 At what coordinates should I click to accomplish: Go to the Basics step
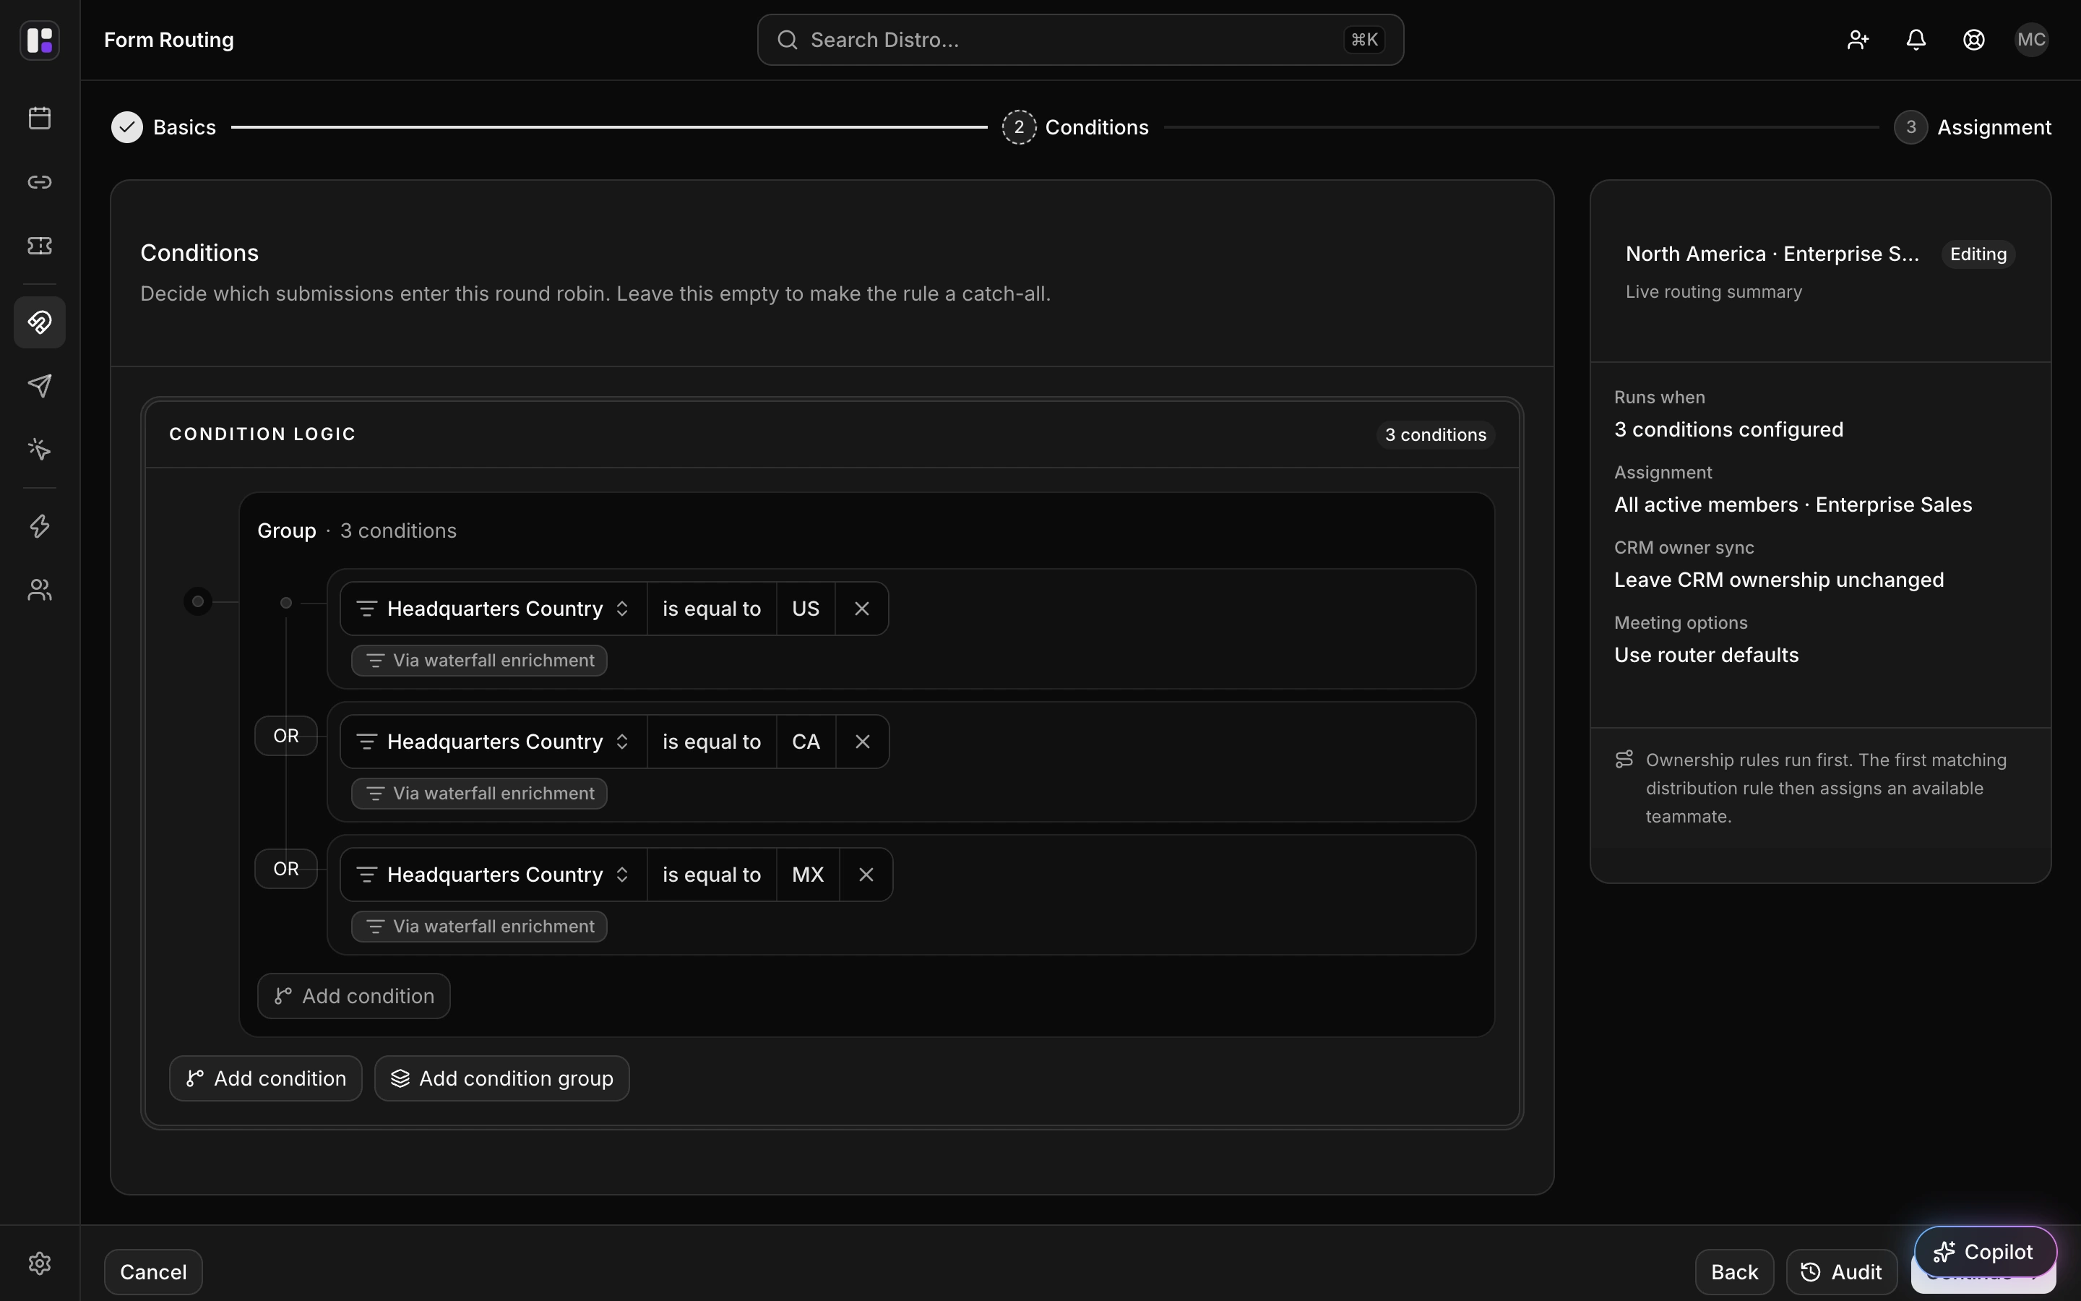(163, 127)
